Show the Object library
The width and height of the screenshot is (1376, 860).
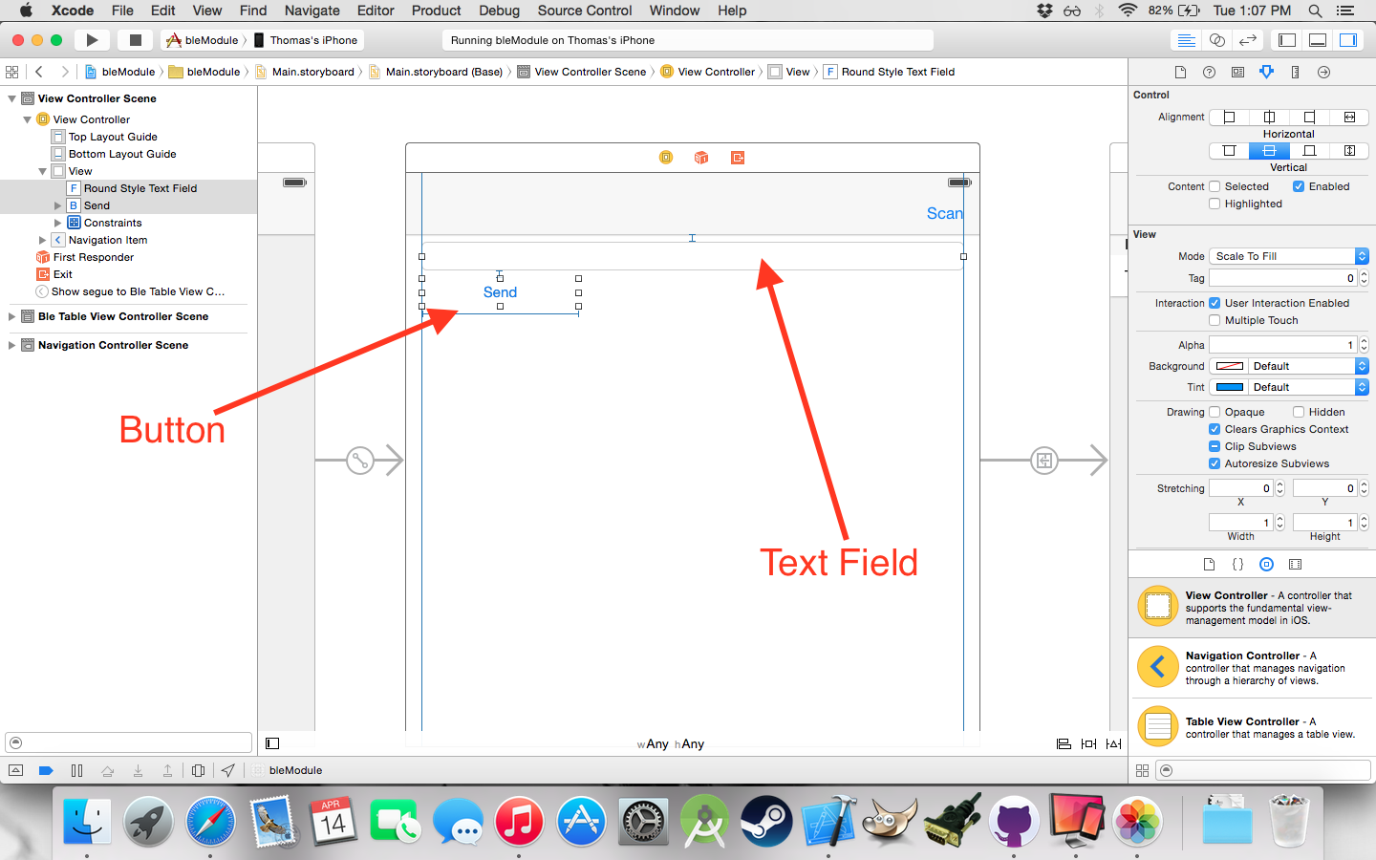(1266, 564)
